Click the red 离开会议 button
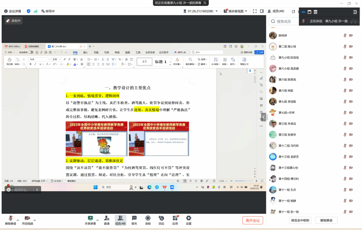Screen dimensions: 362x230 pos(253,220)
